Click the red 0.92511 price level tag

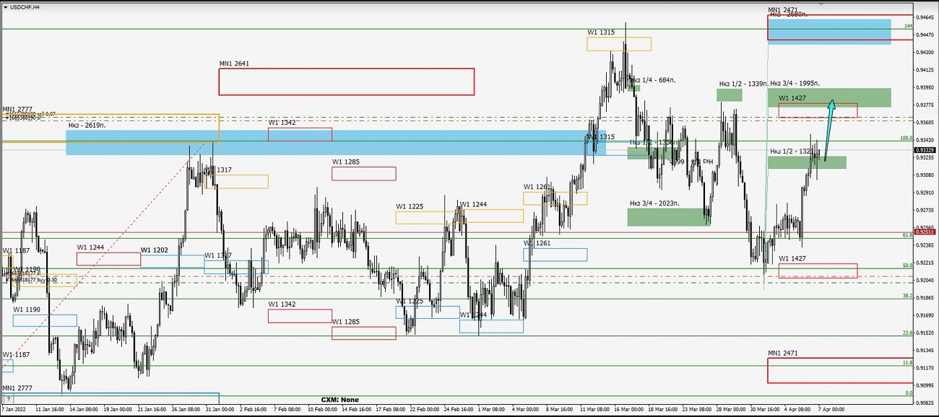point(925,232)
